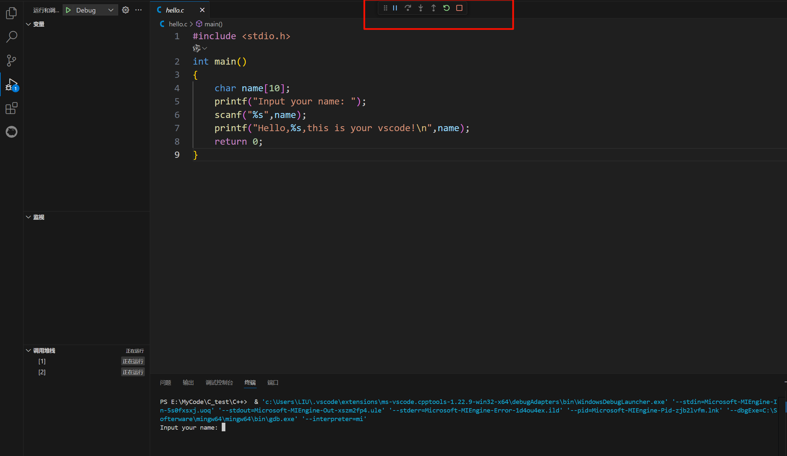Open Source Control view
This screenshot has width=787, height=456.
pos(12,61)
